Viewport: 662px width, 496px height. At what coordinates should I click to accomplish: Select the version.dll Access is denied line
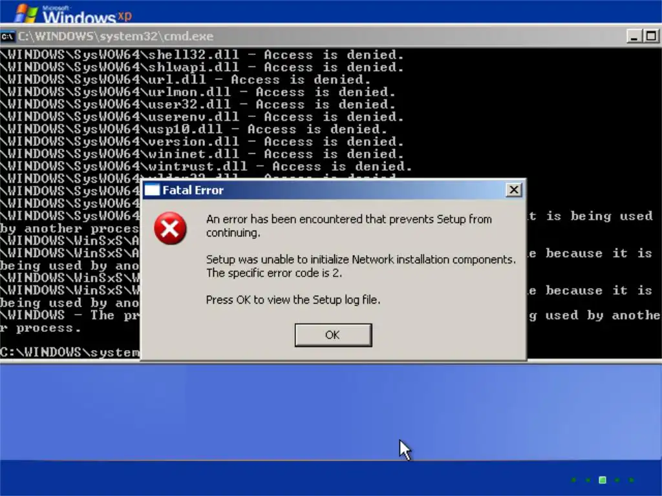(202, 141)
